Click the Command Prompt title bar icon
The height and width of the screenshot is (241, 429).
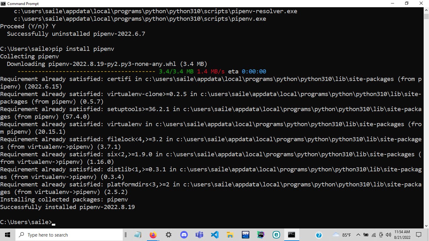[x=3, y=3]
